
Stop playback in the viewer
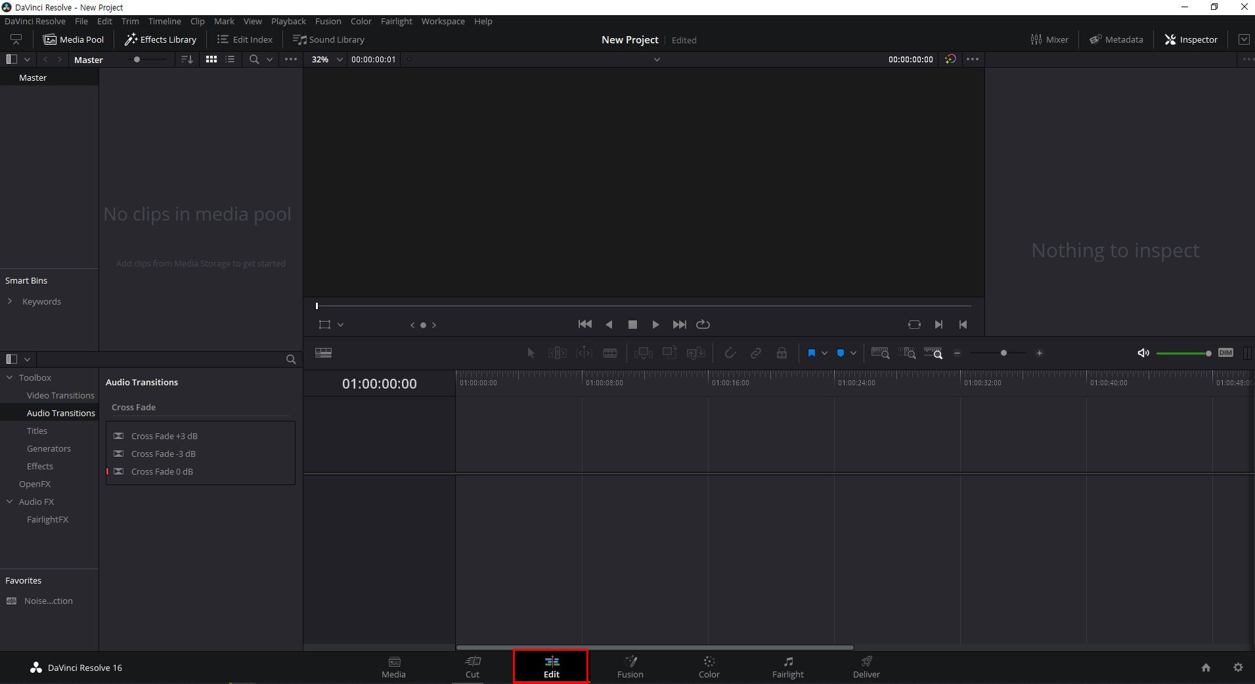click(x=632, y=324)
